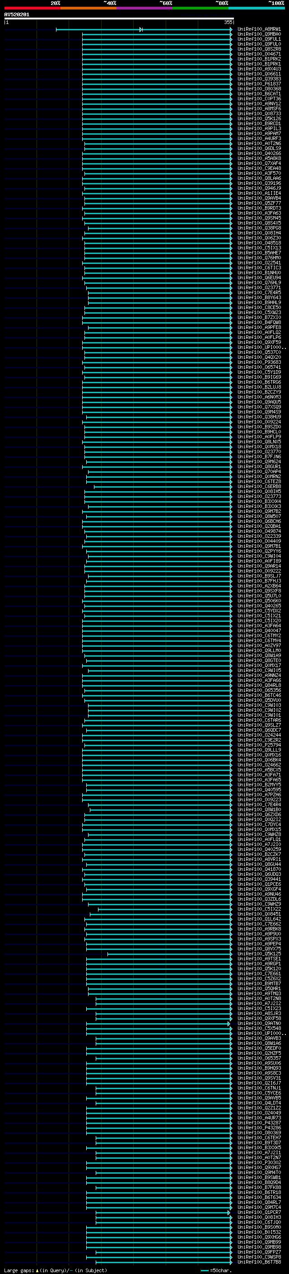
Task: Select the label UniRef100_Q84RL8
Action: tap(259, 685)
